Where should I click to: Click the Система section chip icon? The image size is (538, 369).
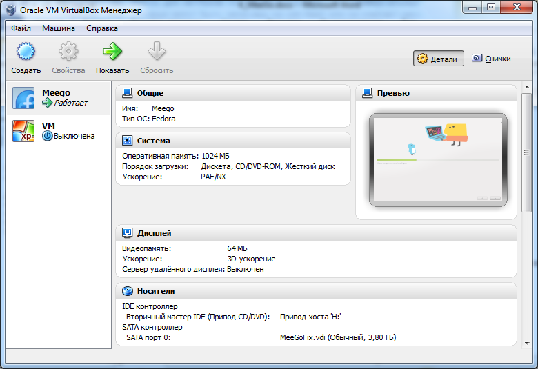coord(128,141)
